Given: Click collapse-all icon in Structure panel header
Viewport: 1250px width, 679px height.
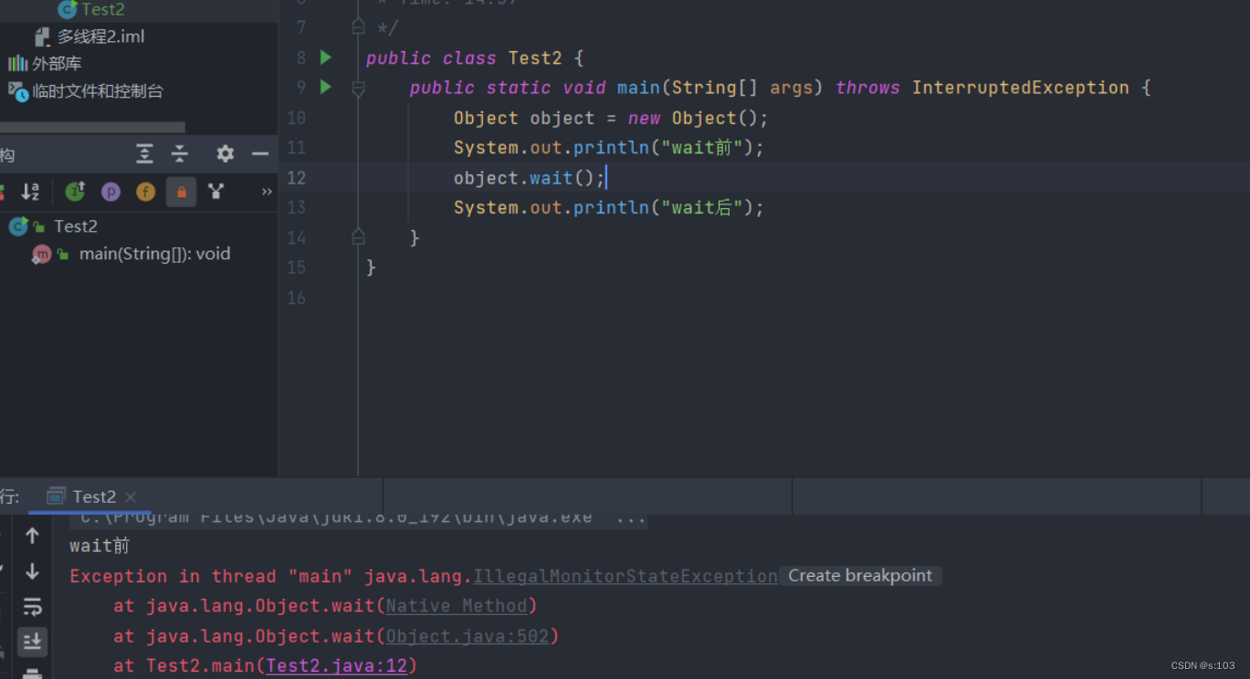Looking at the screenshot, I should click(179, 154).
